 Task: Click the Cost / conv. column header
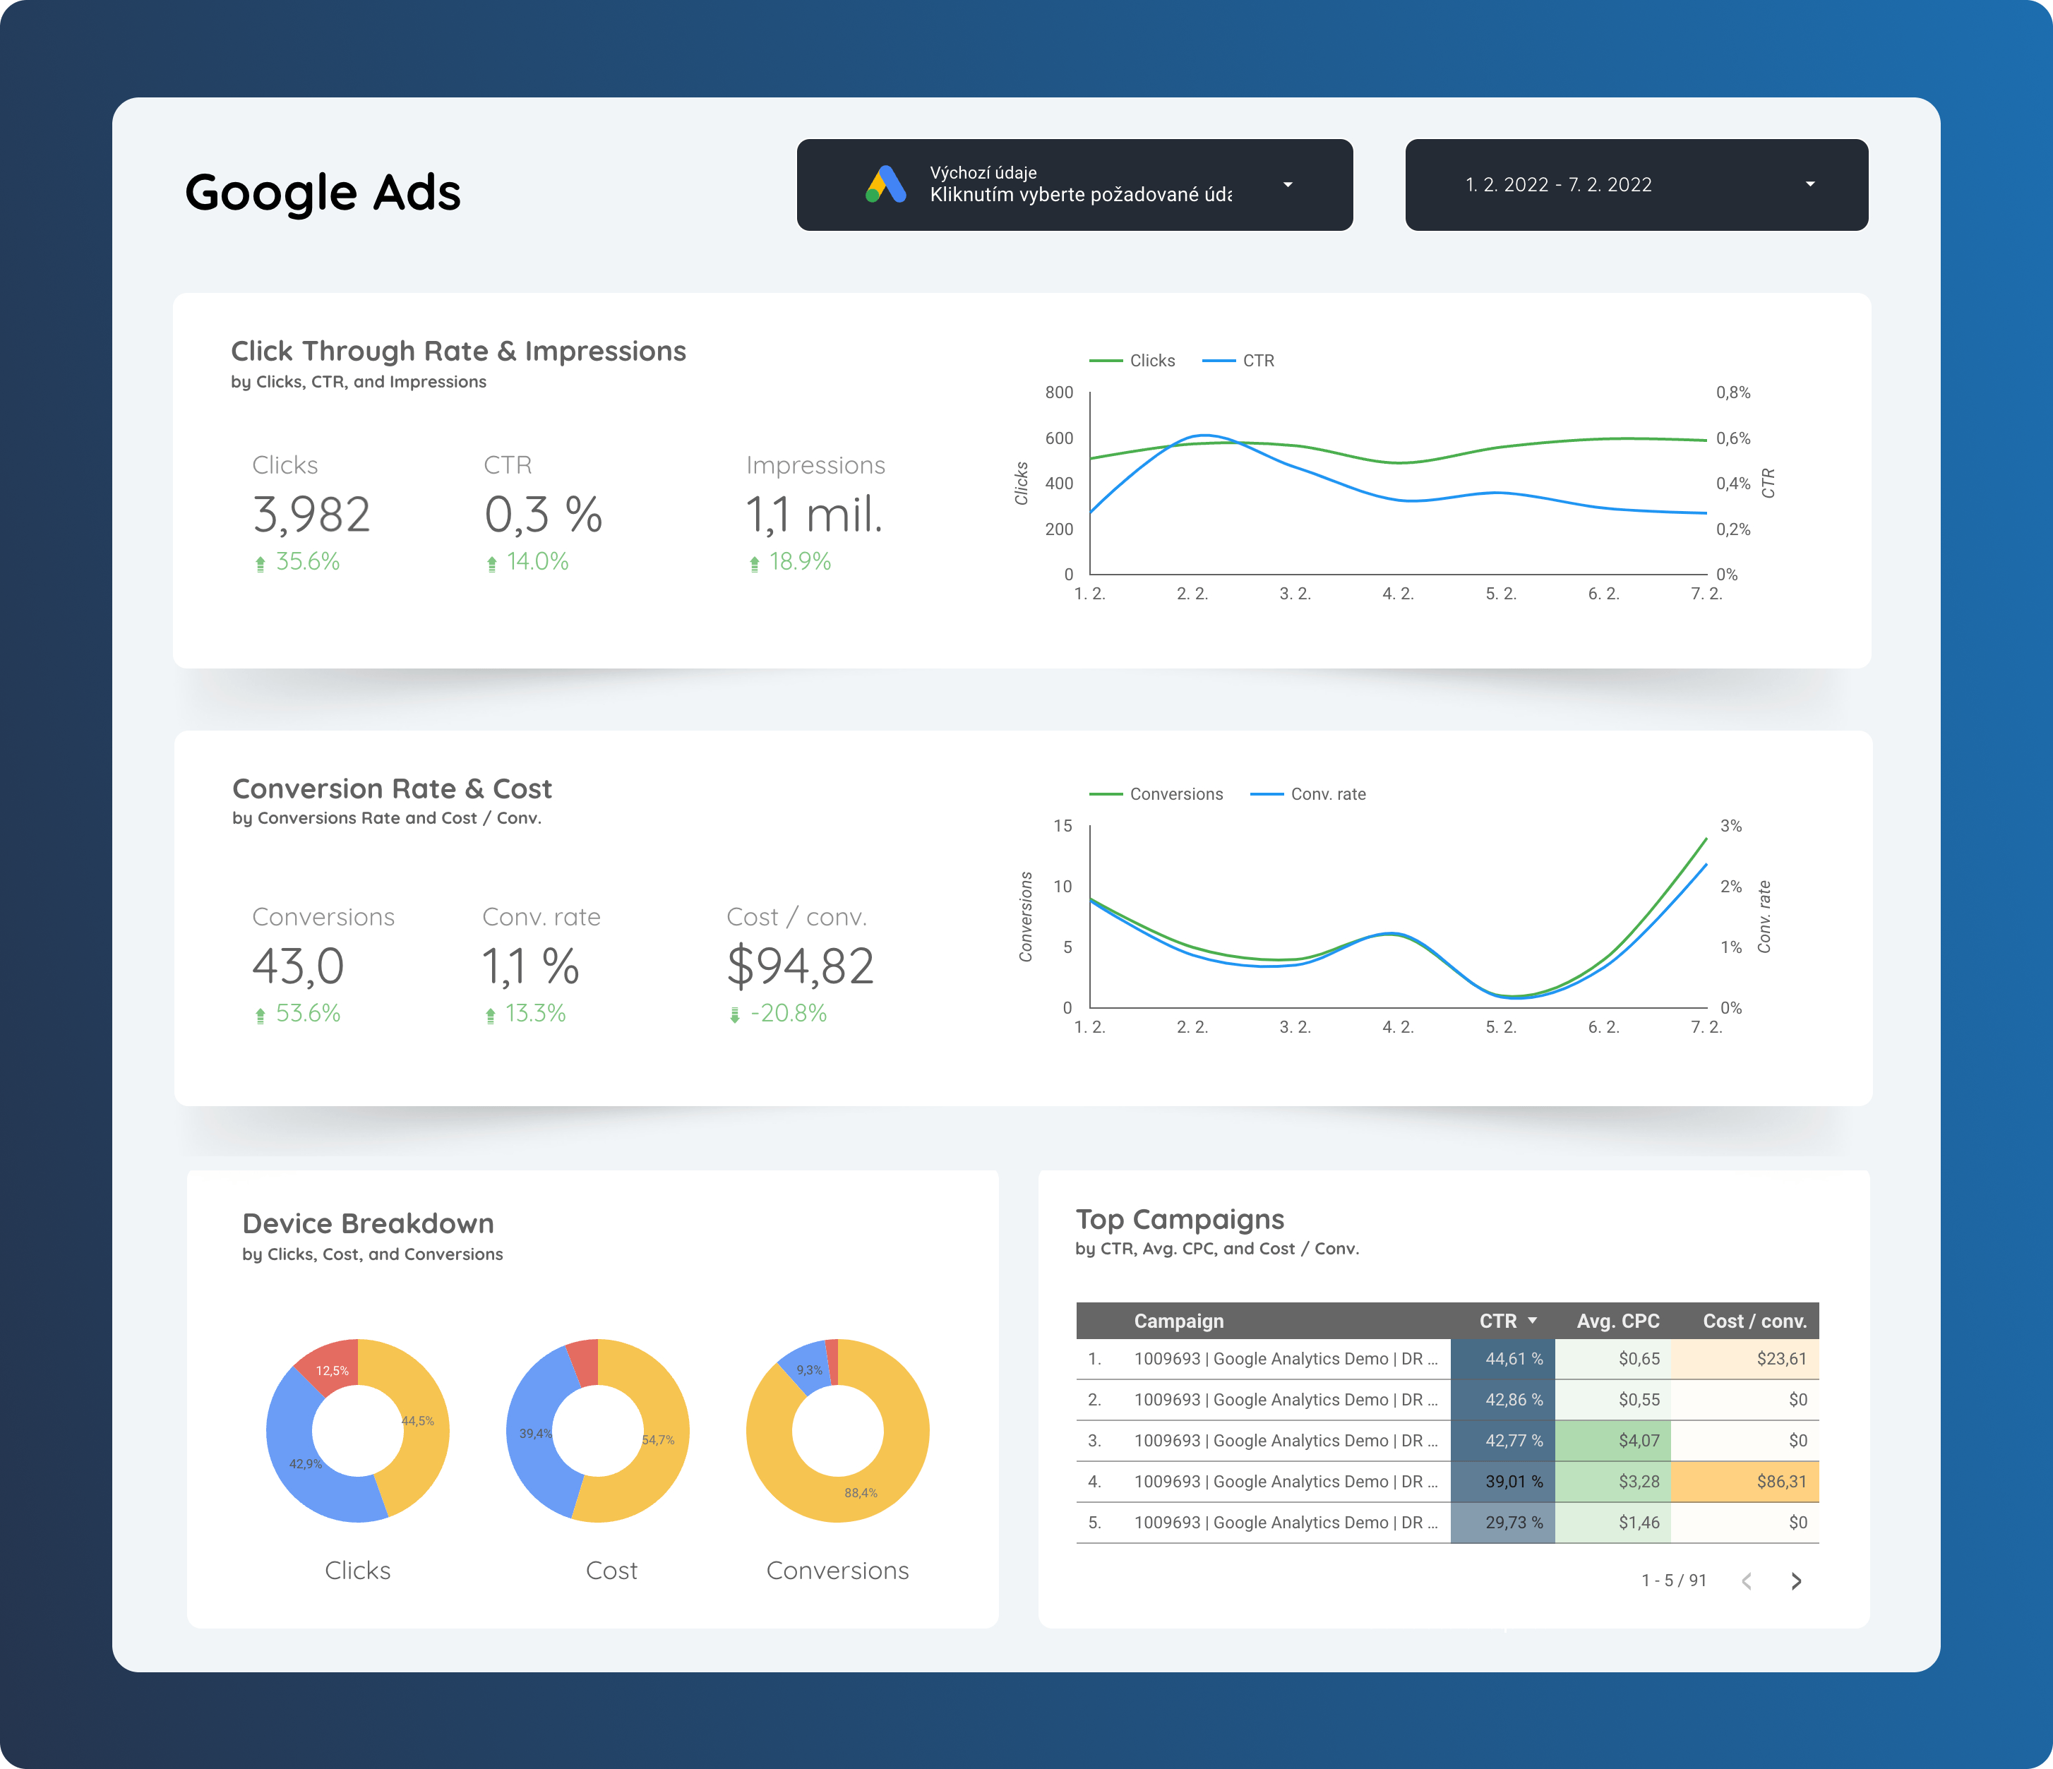pyautogui.click(x=1755, y=1320)
